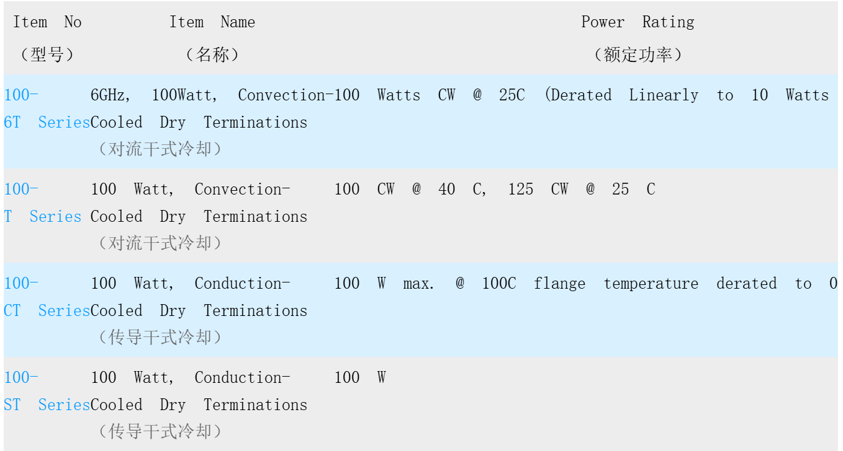Open the 100-ST Series link
Image resolution: width=843 pixels, height=451 pixels.
[x=47, y=391]
